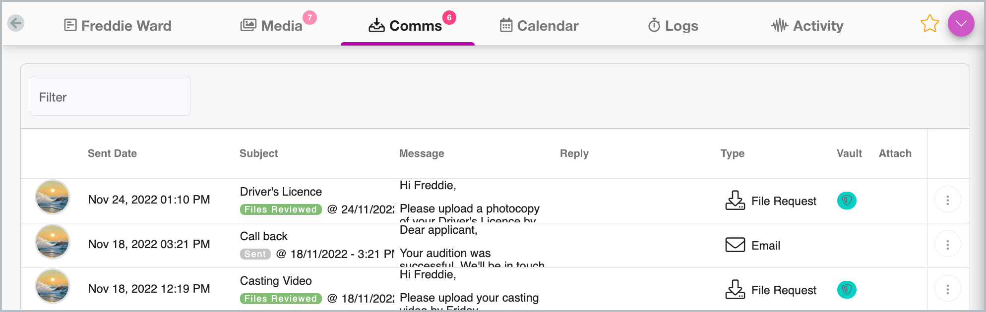Click the Casting Video File Request icon
Screen dimensions: 986x312
click(735, 290)
